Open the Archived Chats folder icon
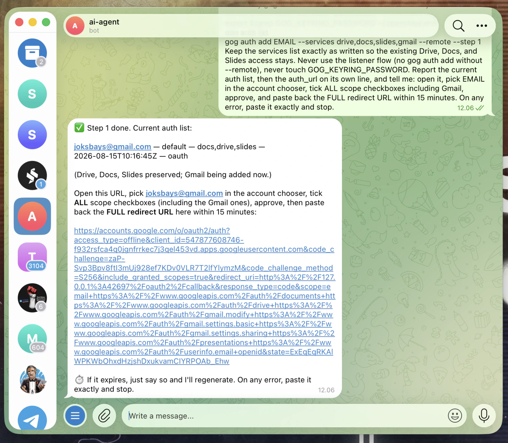This screenshot has height=443, width=508. (x=32, y=53)
